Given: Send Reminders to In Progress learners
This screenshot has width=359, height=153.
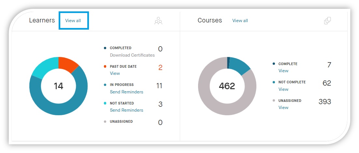Looking at the screenshot, I should 126,92.
